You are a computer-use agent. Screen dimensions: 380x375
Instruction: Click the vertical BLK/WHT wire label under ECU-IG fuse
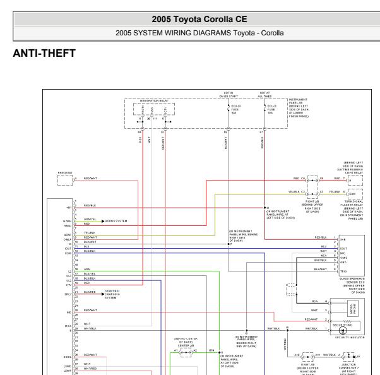coord(225,143)
